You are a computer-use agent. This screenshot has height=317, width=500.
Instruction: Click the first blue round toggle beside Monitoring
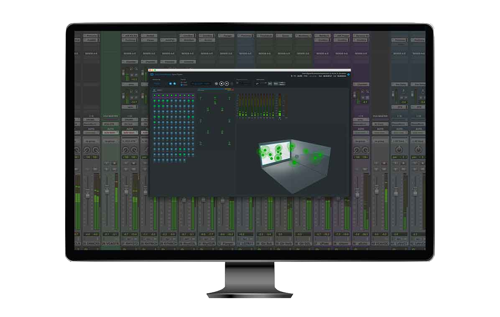click(170, 84)
